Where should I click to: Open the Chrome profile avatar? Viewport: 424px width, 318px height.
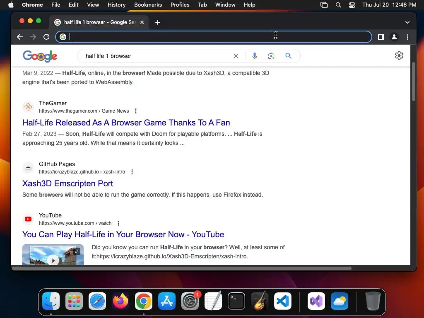[394, 37]
